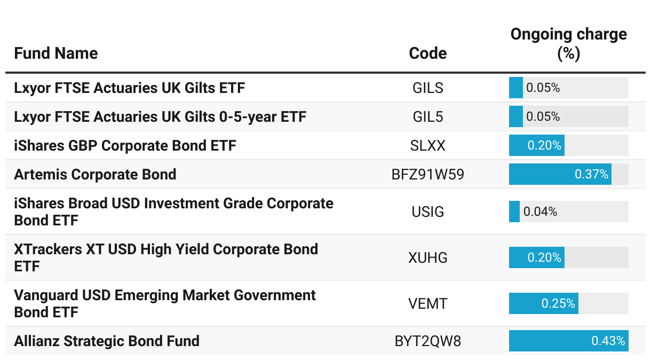Click the Fund Name column header
This screenshot has width=651, height=360.
[x=56, y=53]
